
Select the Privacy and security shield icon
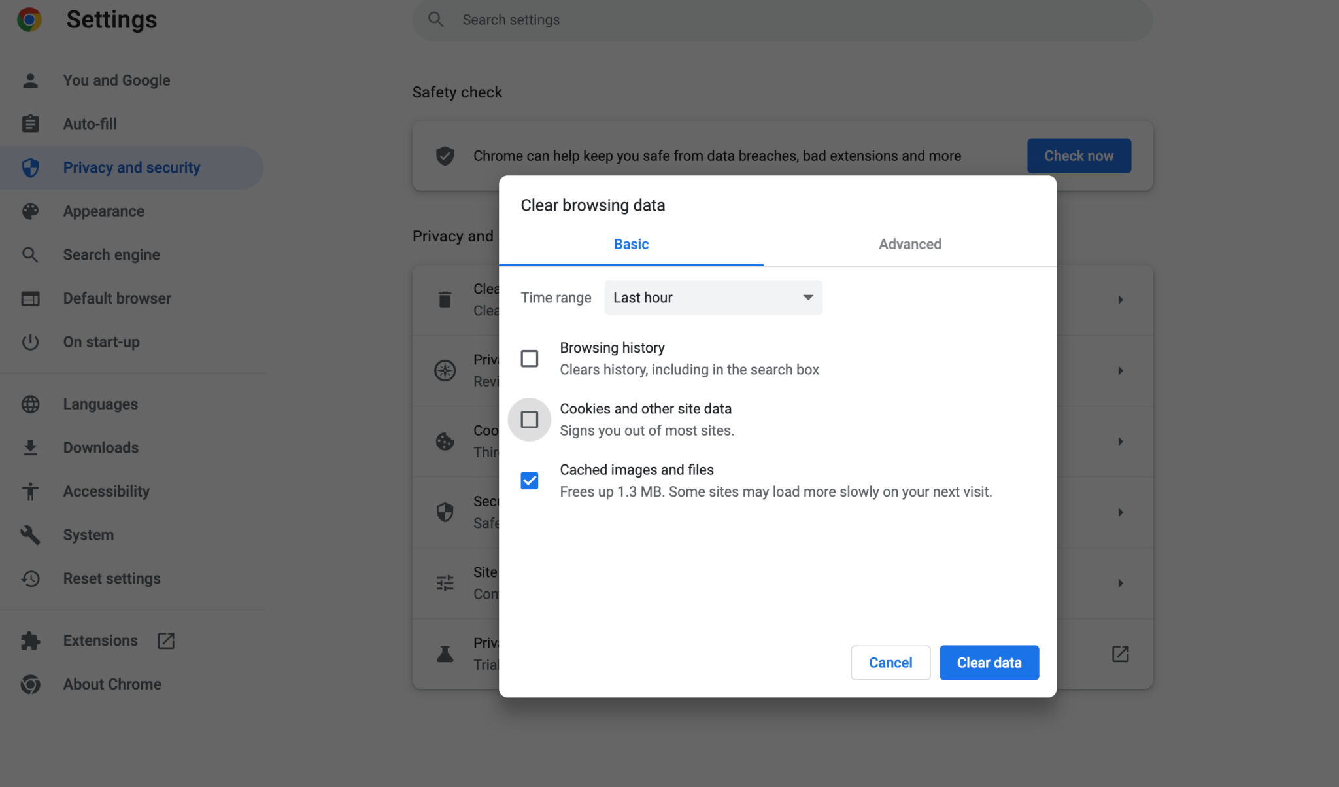30,167
